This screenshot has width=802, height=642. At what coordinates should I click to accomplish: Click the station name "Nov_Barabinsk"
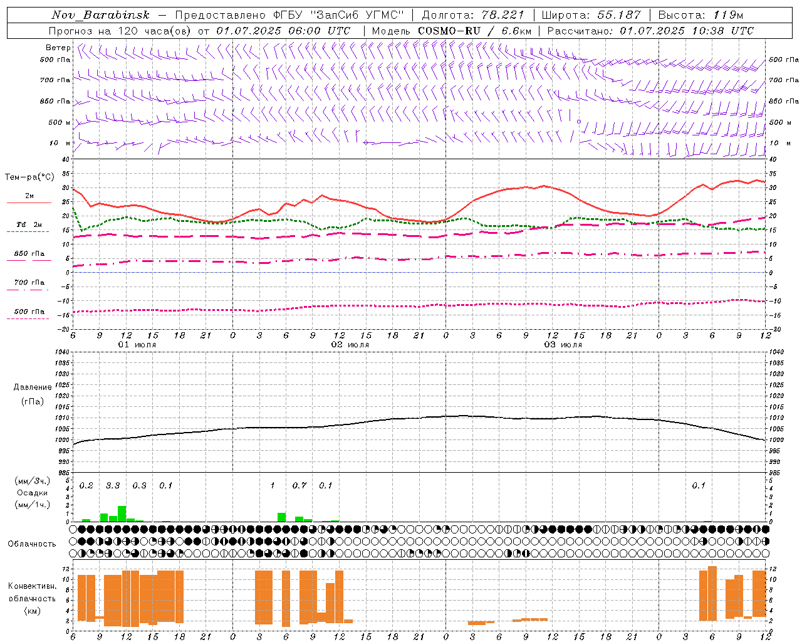[101, 15]
